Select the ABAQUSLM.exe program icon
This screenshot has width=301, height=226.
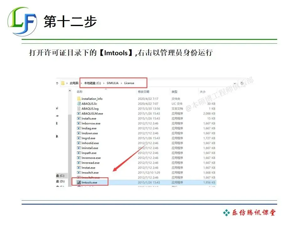point(79,113)
